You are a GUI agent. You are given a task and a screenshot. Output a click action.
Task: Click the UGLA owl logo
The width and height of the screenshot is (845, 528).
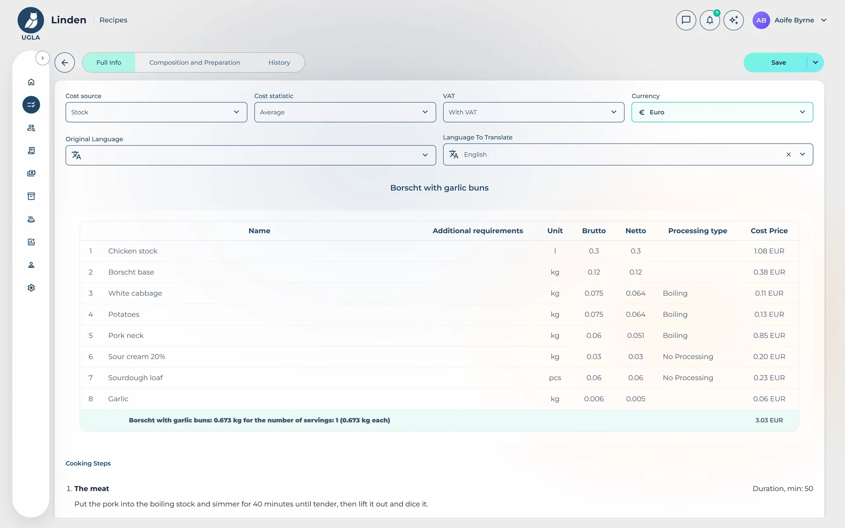coord(31,24)
